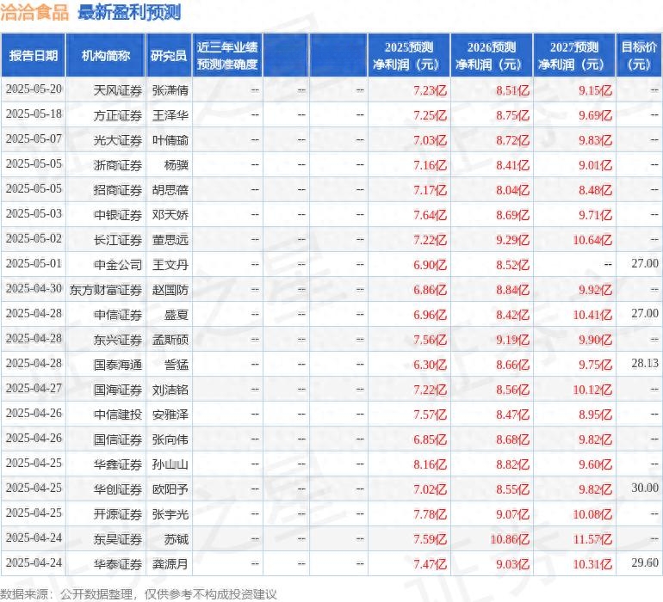The height and width of the screenshot is (602, 663).
Task: Click report date 2025-04-27
Action: [x=34, y=388]
